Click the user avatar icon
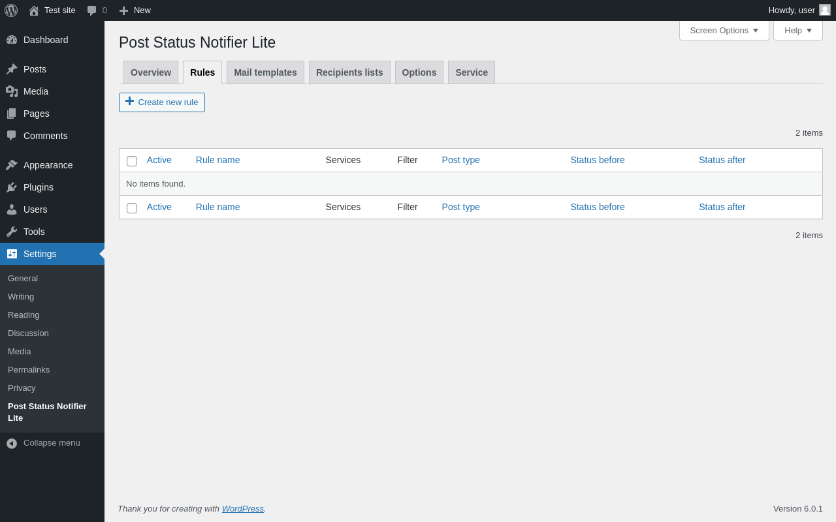This screenshot has width=836, height=522. pos(825,10)
